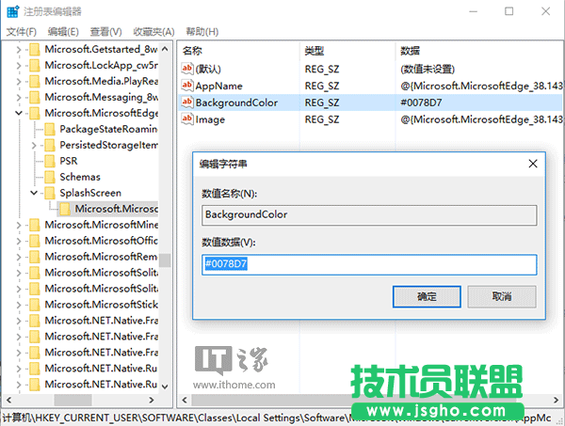Collapse the SplashScreen tree node
Viewport: 565px width, 426px height.
pyautogui.click(x=34, y=193)
